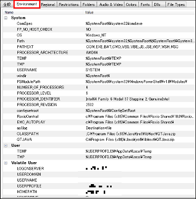
Task: Click the Destination=file value
Action: tap(99, 128)
